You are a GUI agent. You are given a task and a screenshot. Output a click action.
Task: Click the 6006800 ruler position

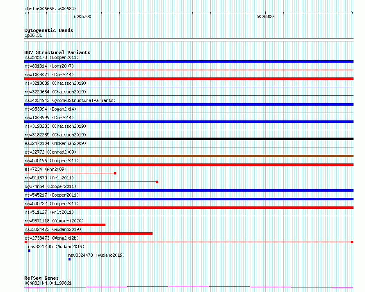coord(265,16)
